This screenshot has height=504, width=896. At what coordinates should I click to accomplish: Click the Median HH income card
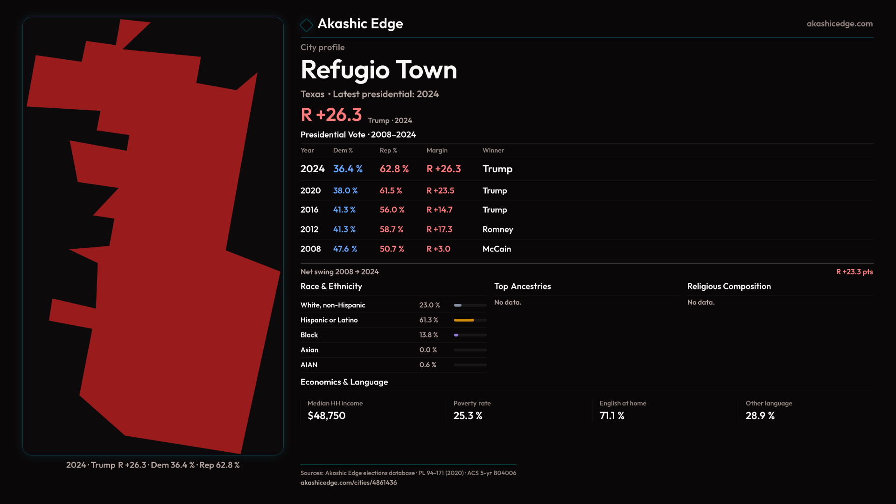335,410
